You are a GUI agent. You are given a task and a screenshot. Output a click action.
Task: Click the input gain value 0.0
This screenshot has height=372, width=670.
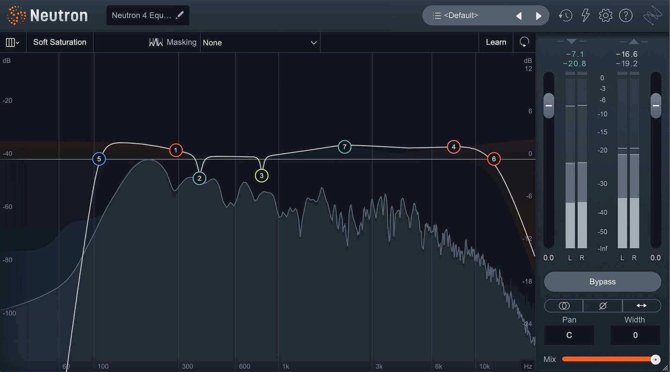(x=549, y=258)
